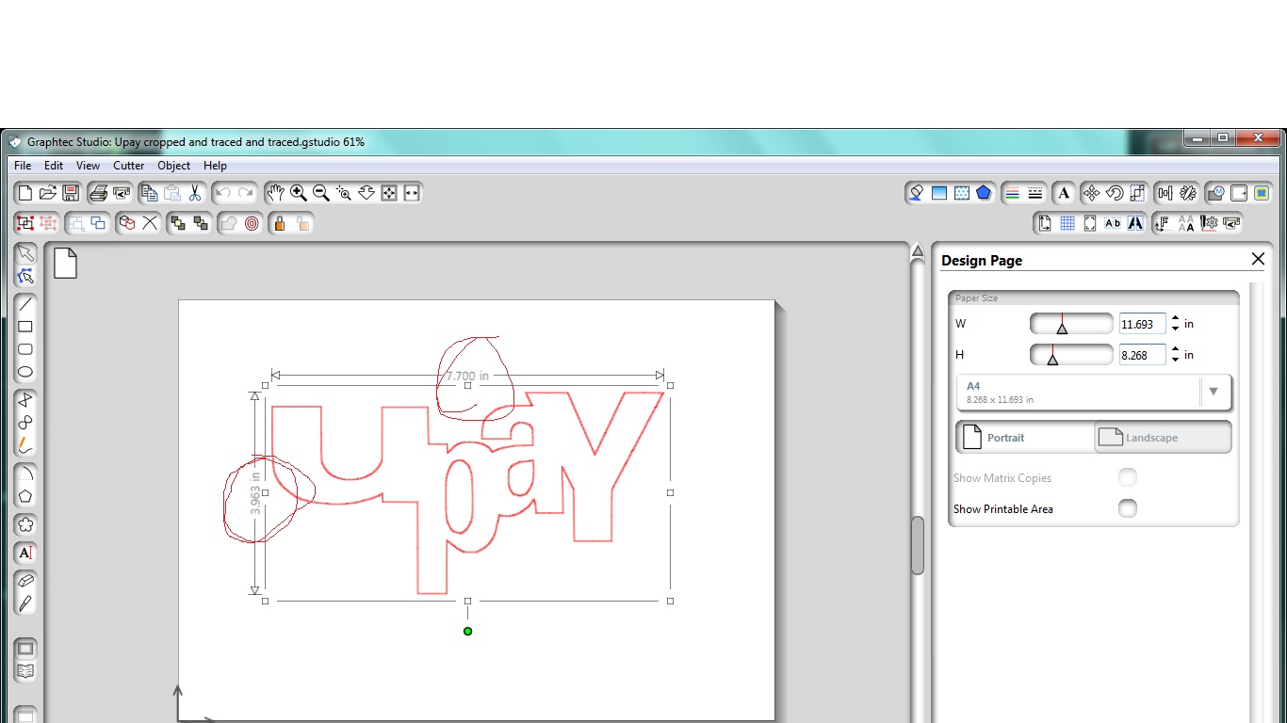Screen dimensions: 1287x723
Task: Open the Line Color panel
Action: 1013,193
